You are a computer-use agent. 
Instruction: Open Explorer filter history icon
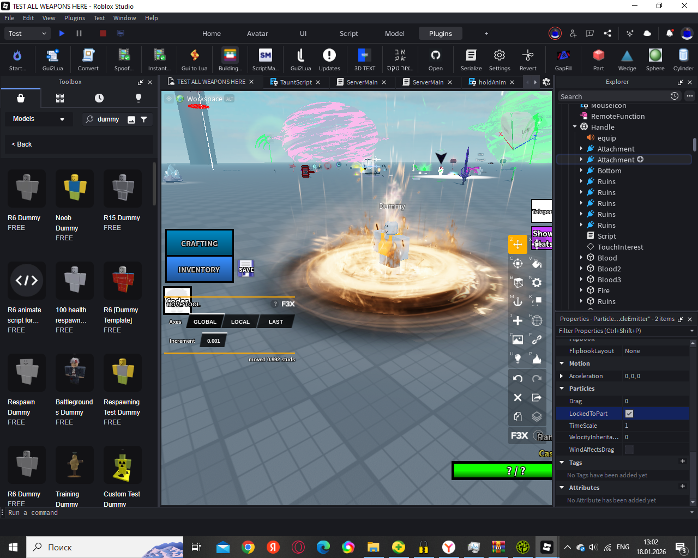click(x=675, y=96)
